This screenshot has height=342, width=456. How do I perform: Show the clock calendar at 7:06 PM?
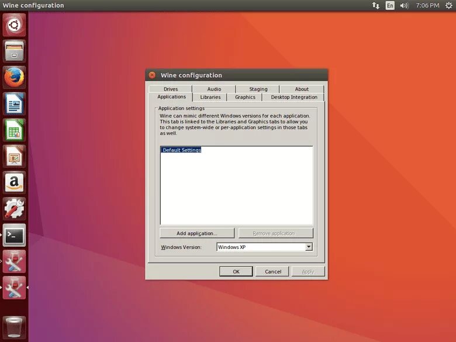(x=427, y=5)
